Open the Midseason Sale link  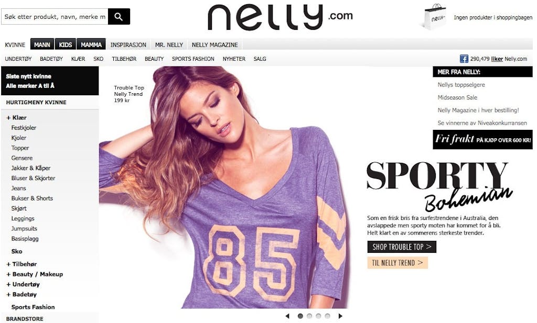457,97
